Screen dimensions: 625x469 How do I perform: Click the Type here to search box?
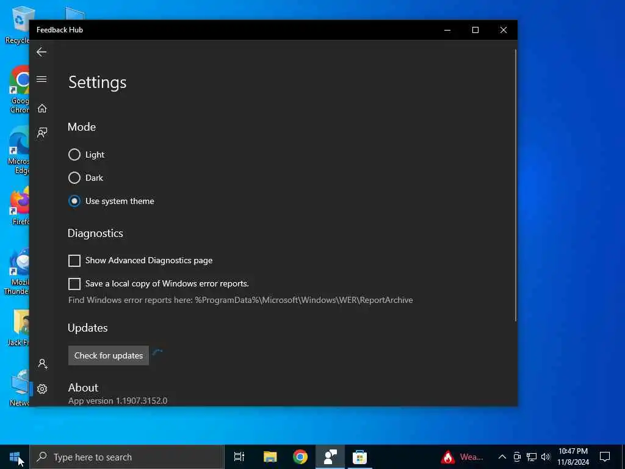click(127, 457)
